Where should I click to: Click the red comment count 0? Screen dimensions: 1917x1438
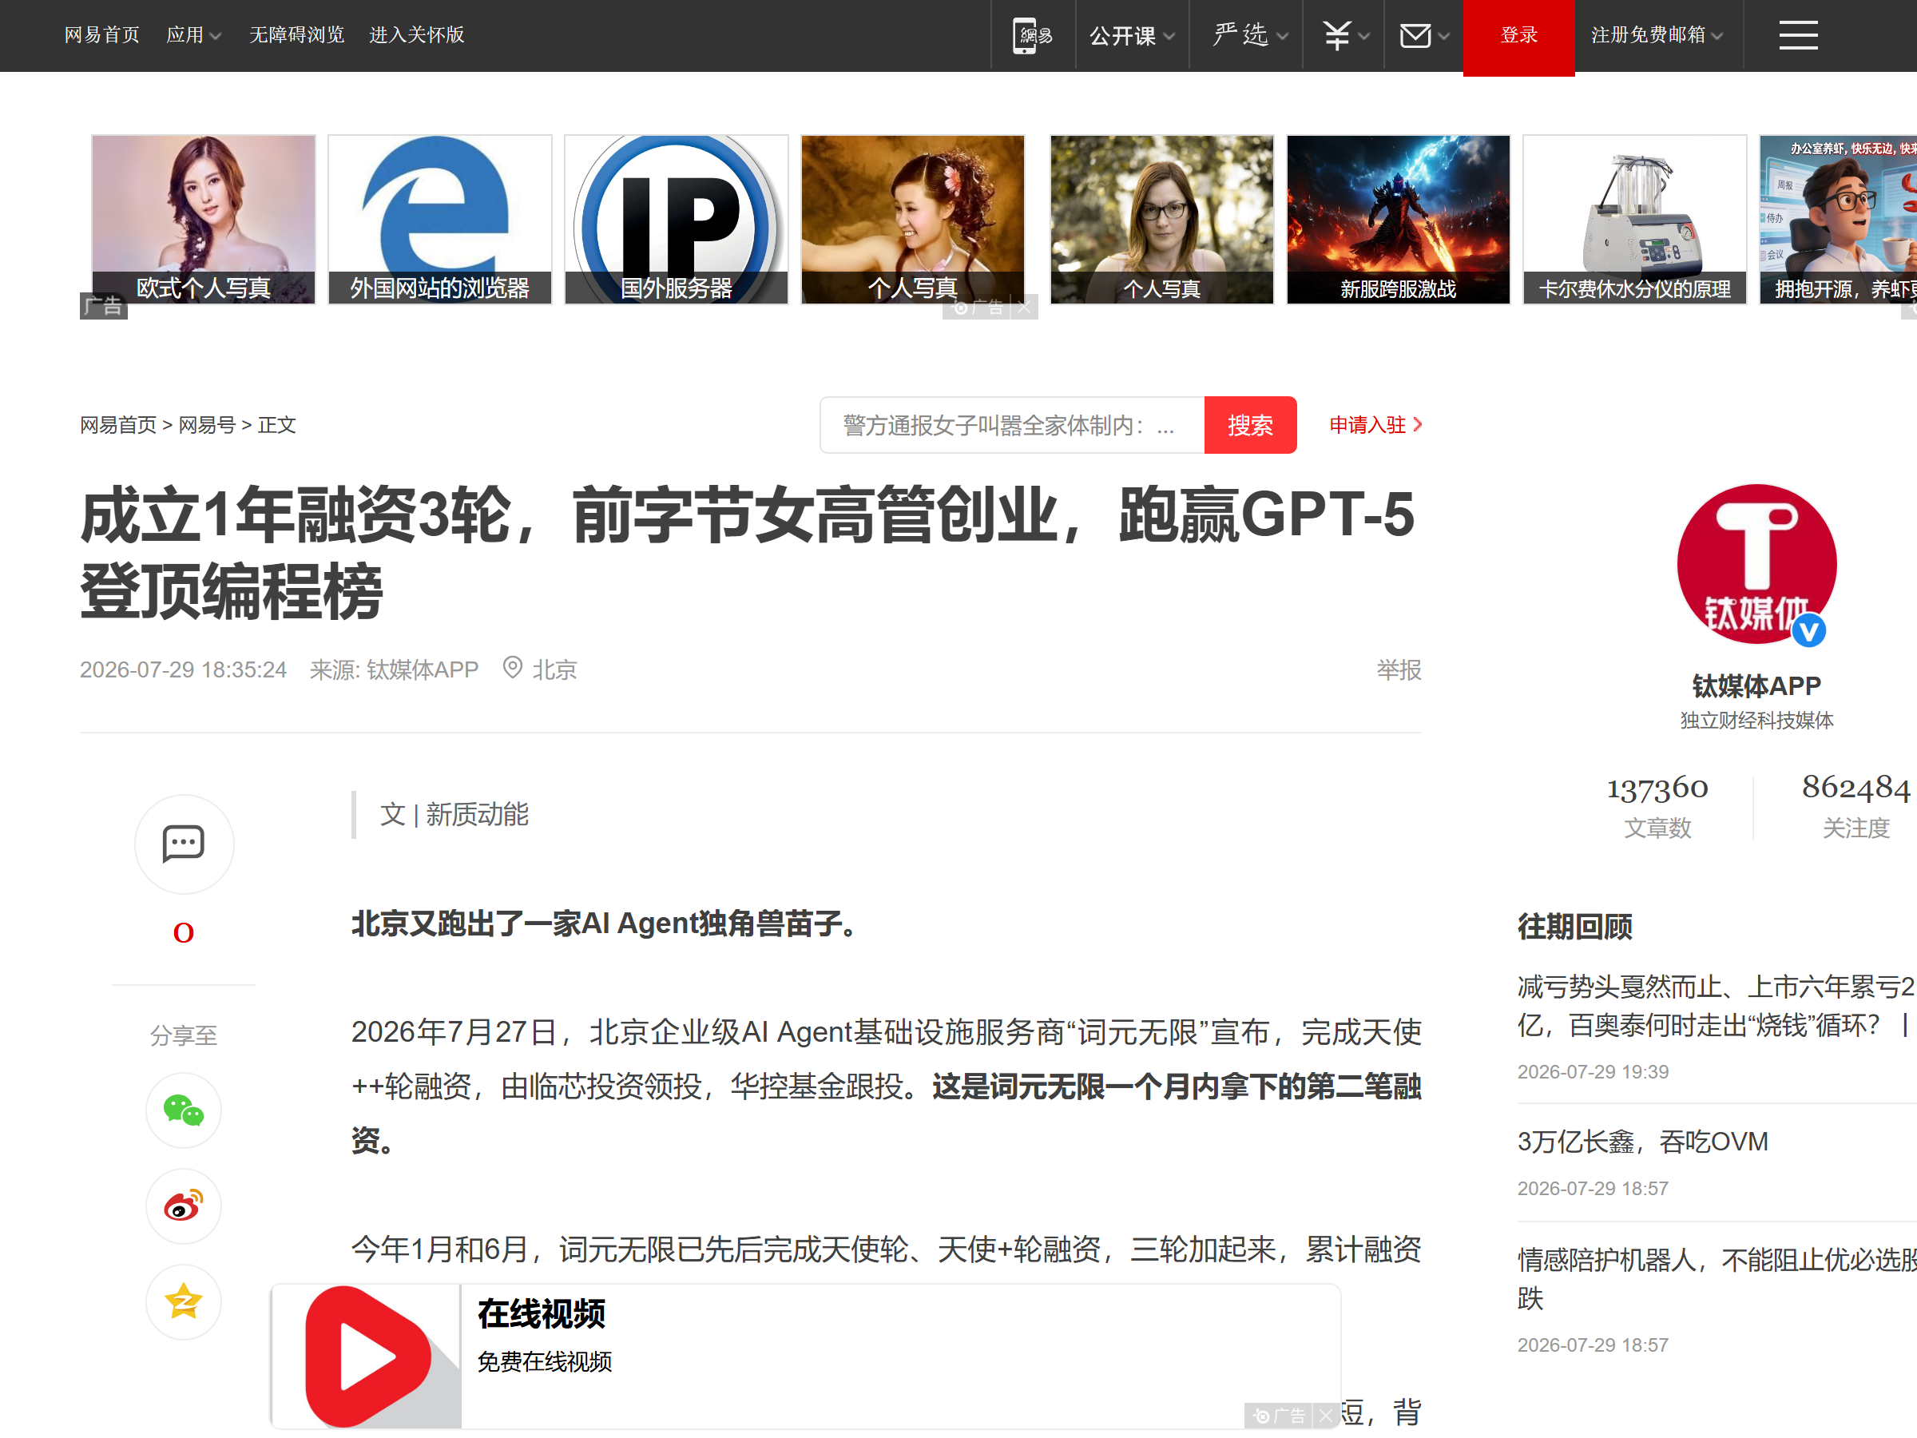coord(184,932)
